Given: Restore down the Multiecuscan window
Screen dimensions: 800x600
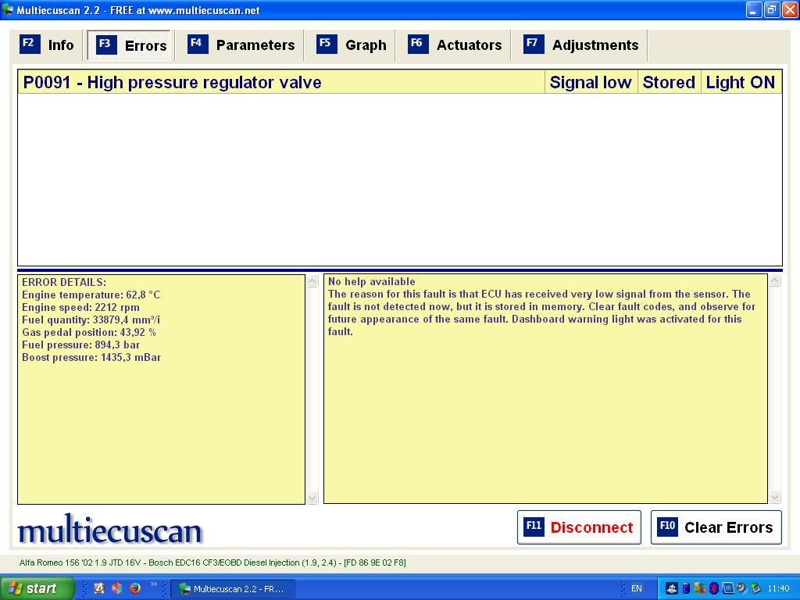Looking at the screenshot, I should coord(771,9).
